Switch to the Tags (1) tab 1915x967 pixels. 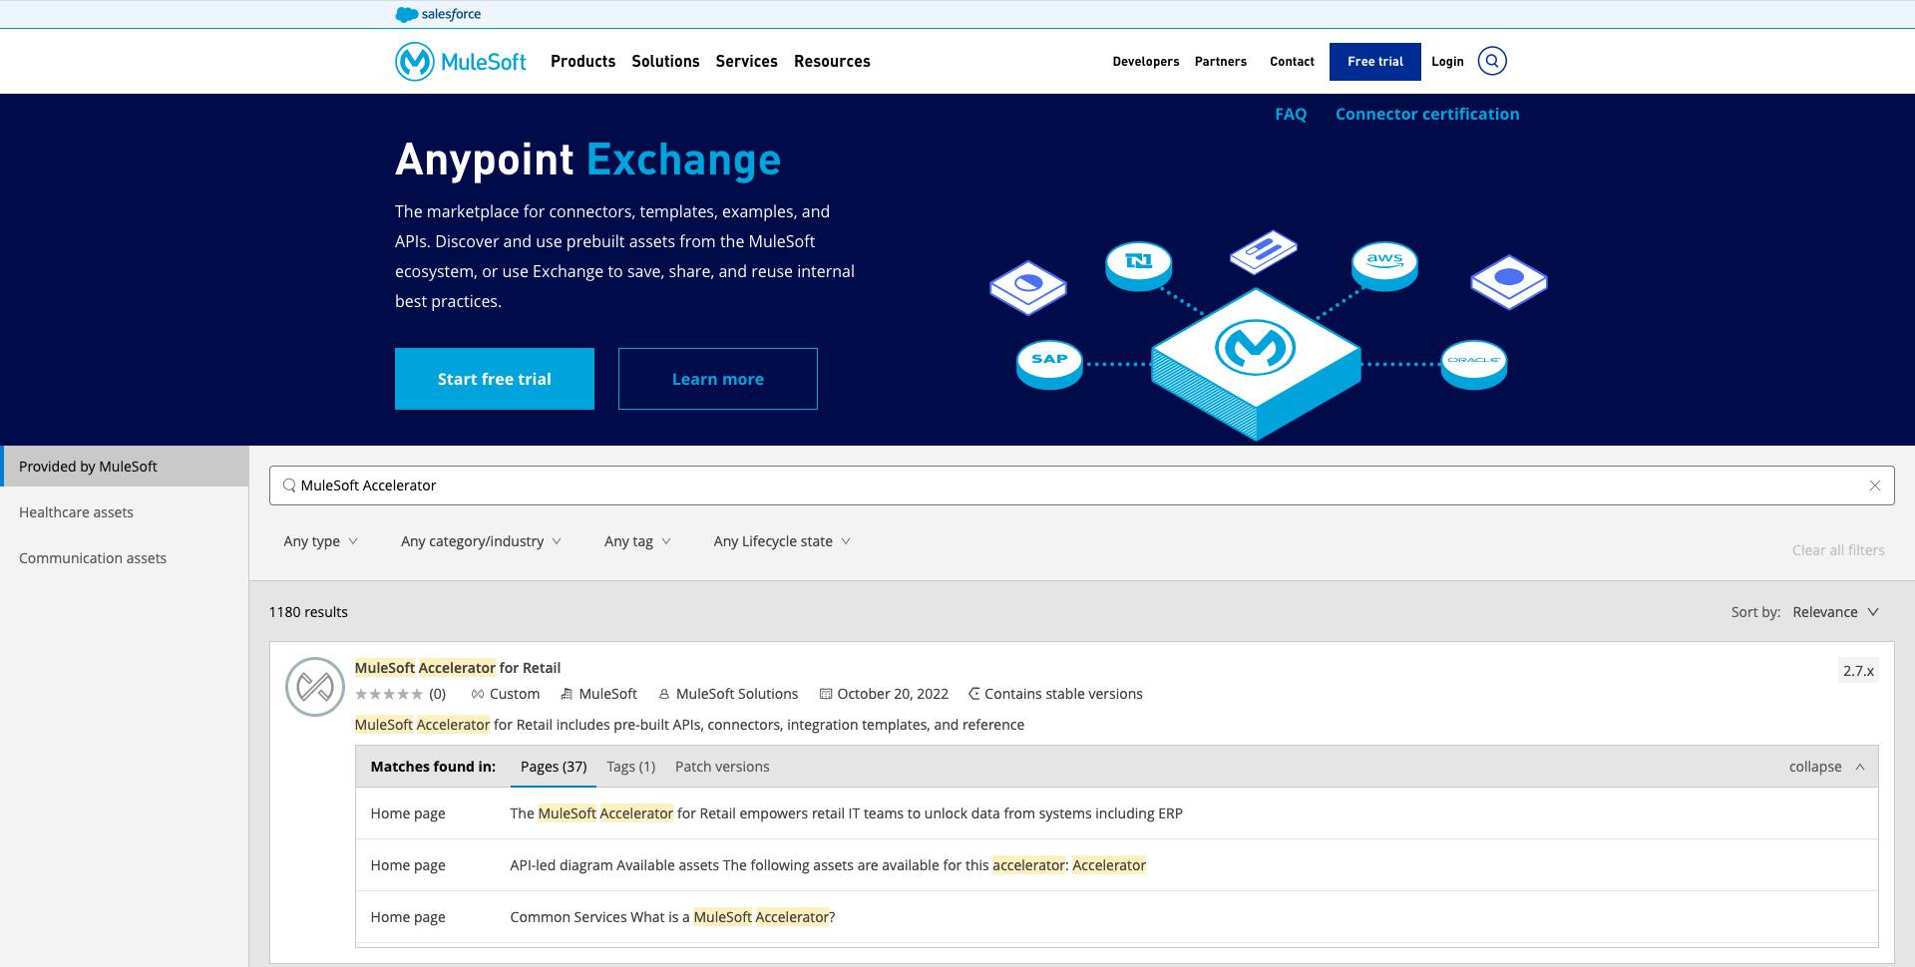(x=630, y=767)
